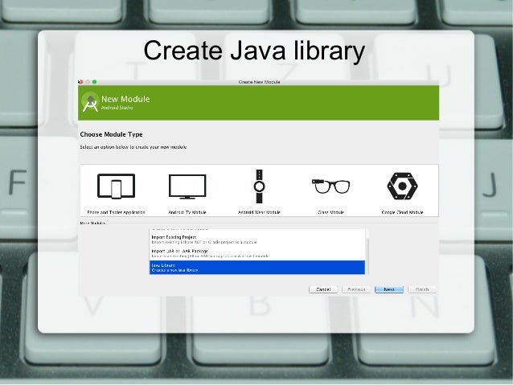The width and height of the screenshot is (513, 385).
Task: Pick the Android Wear Module watch icon
Action: click(x=259, y=186)
